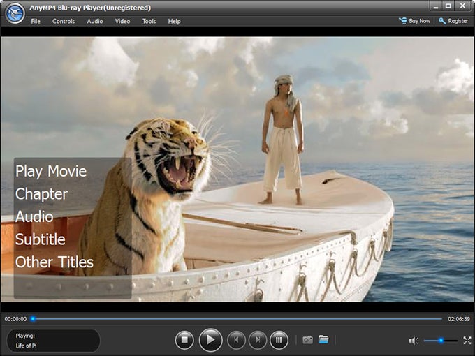Screen dimensions: 475x356
Task: Choose Subtitle in the disc menu
Action: tap(41, 239)
